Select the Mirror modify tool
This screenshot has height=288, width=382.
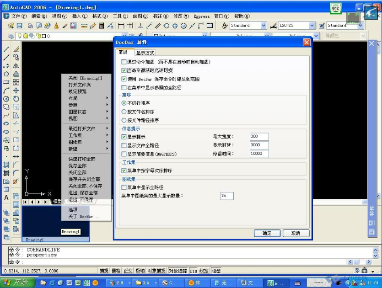16,66
